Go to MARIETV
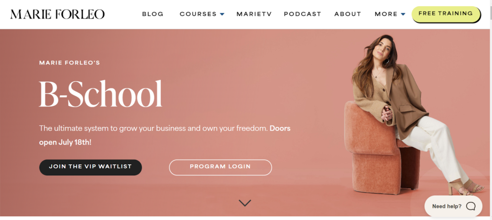Viewport: 492px width, 220px height. (254, 14)
